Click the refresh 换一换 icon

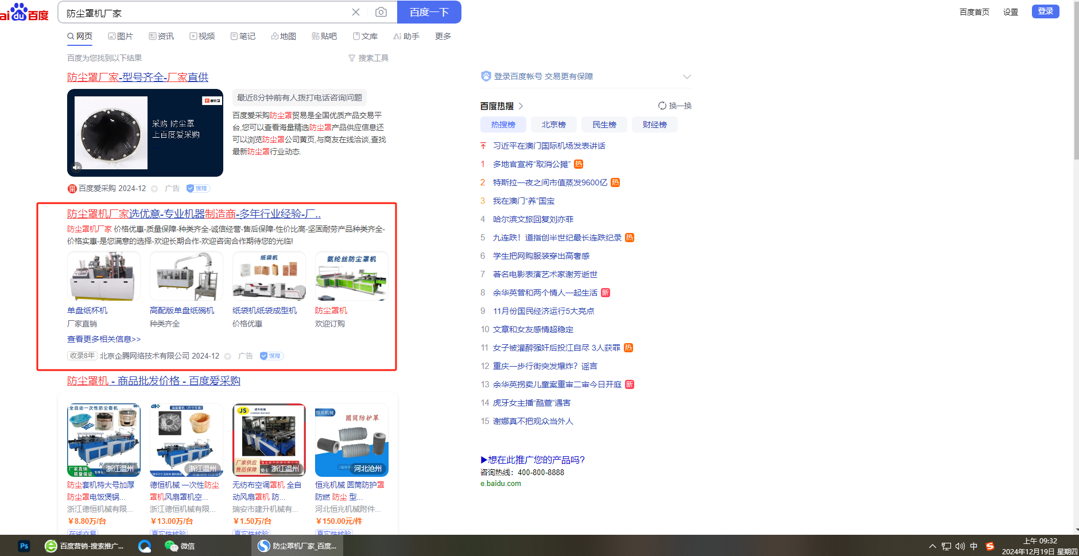[662, 106]
